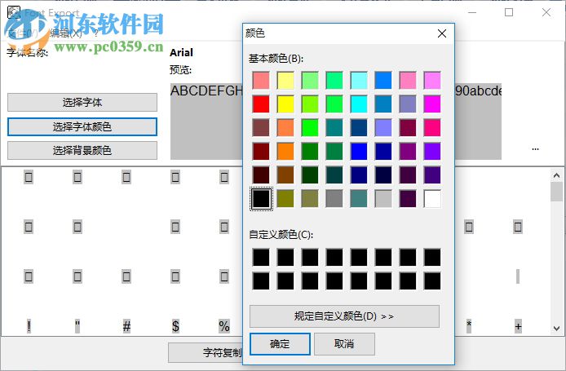This screenshot has height=371, width=566.
Task: Click the character grid scrollbar up arrow
Action: point(556,175)
